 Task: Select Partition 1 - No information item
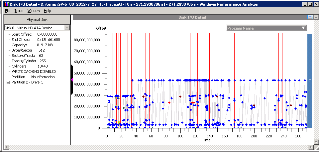click(33, 77)
